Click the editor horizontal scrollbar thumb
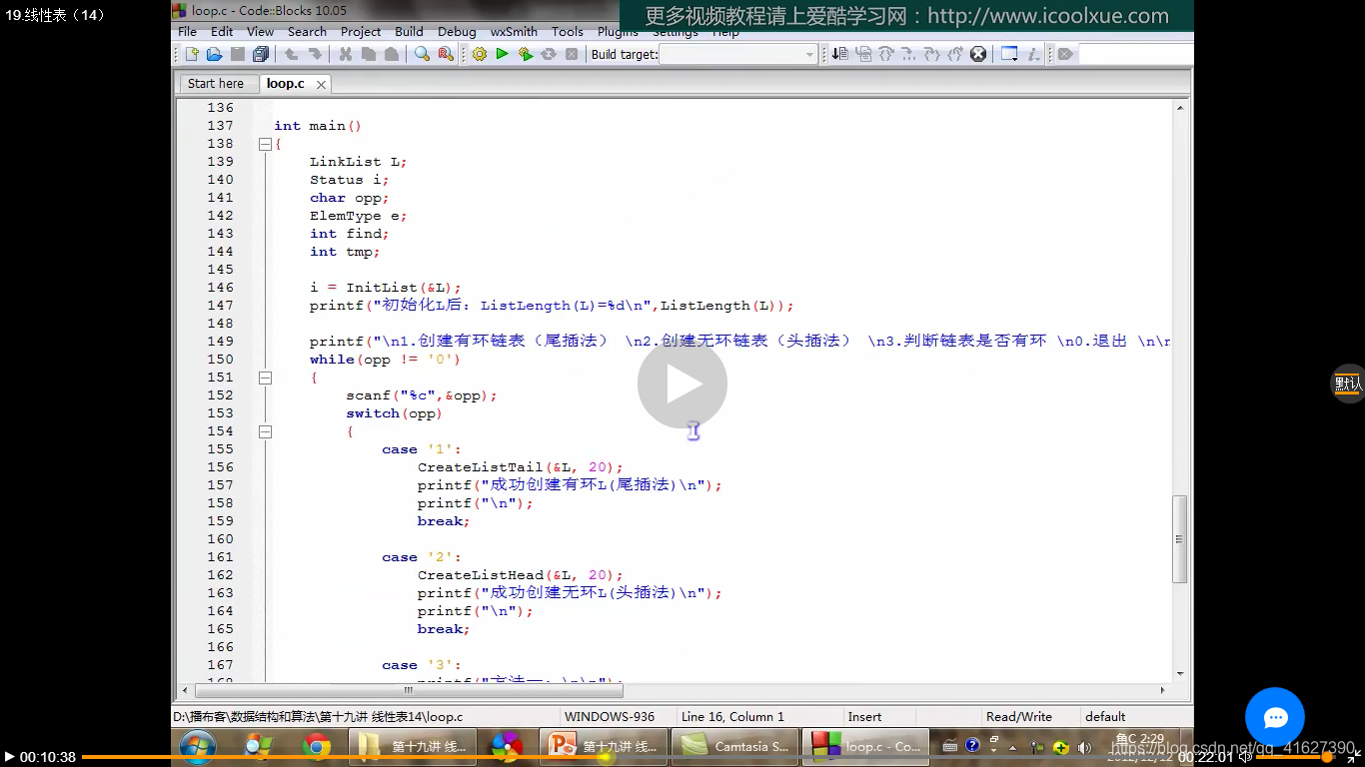1365x767 pixels. click(x=408, y=690)
